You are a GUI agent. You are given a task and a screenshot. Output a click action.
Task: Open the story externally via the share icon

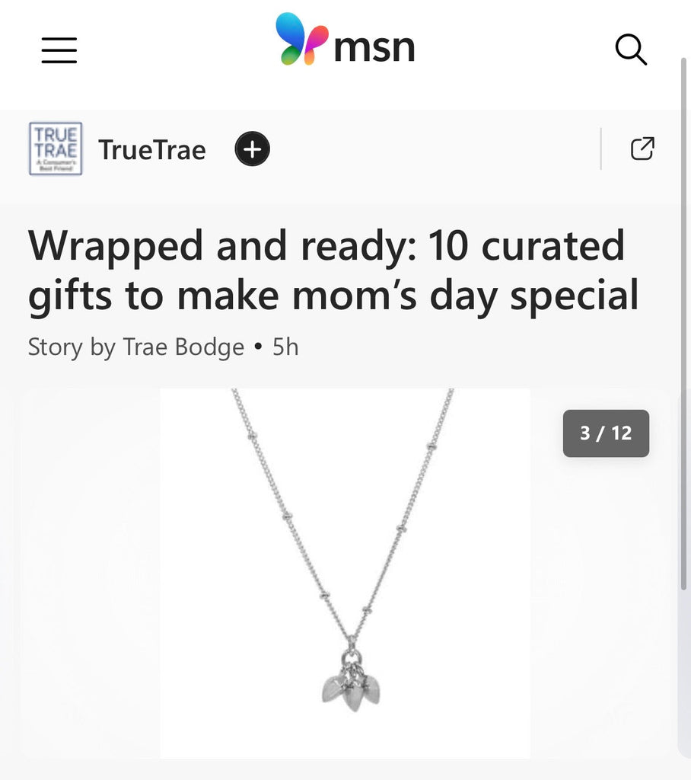point(643,149)
